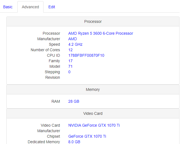Screen dimensions: 182x144
Task: Click the Speed label
Action: 54,44
